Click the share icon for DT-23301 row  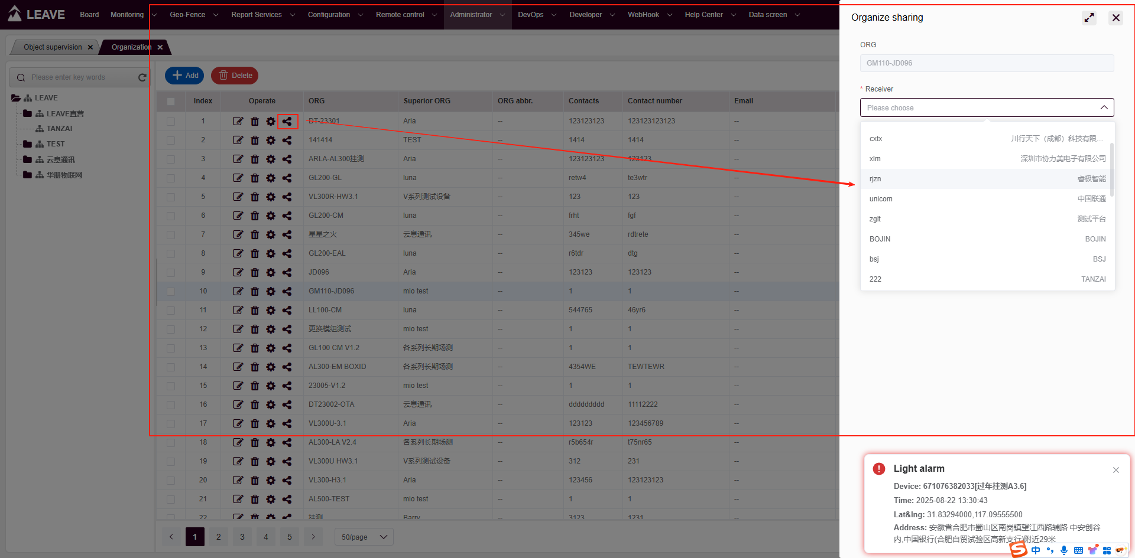(287, 121)
